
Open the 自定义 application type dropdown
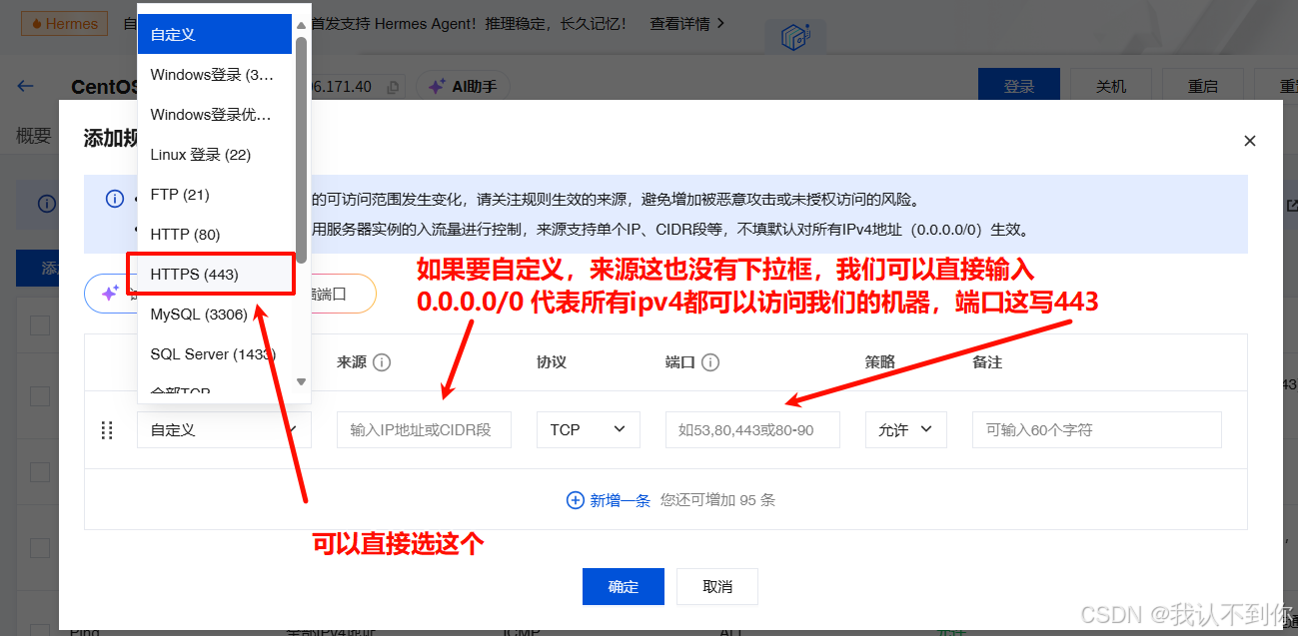[224, 429]
